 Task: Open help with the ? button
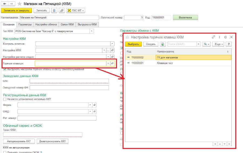tap(229, 44)
